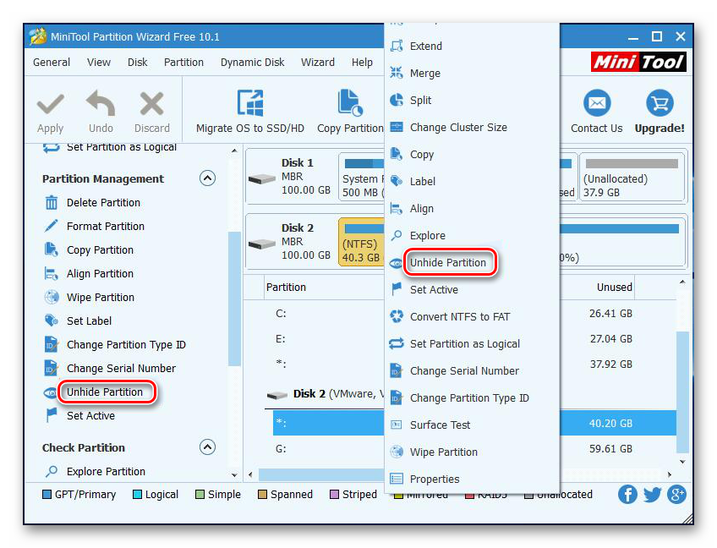The width and height of the screenshot is (717, 548).
Task: Click the Discard X icon
Action: [151, 105]
